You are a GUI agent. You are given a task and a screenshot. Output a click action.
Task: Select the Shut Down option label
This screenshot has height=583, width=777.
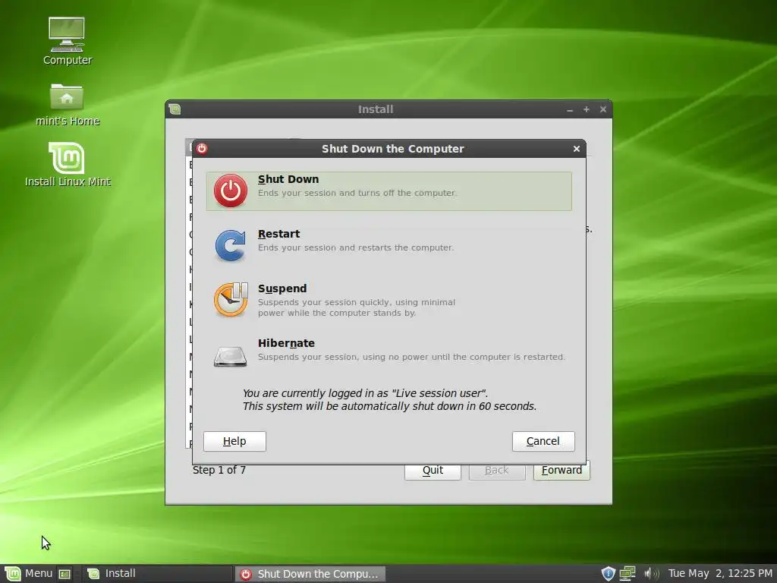click(x=288, y=179)
